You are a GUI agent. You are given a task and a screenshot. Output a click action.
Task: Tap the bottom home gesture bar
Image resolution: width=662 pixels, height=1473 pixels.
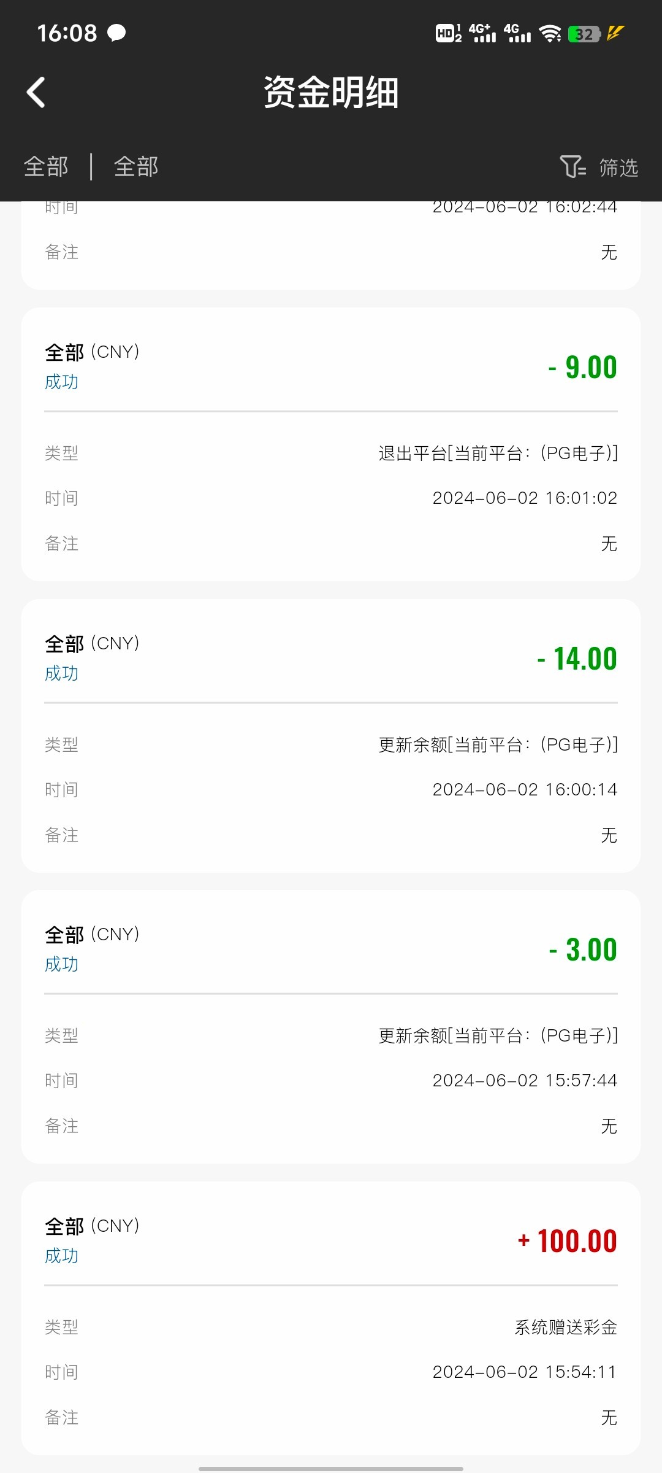pos(331,1464)
